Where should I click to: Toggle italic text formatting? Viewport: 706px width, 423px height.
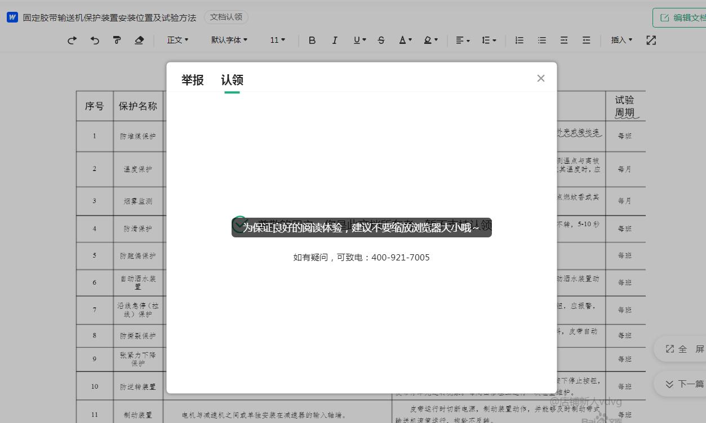[335, 40]
